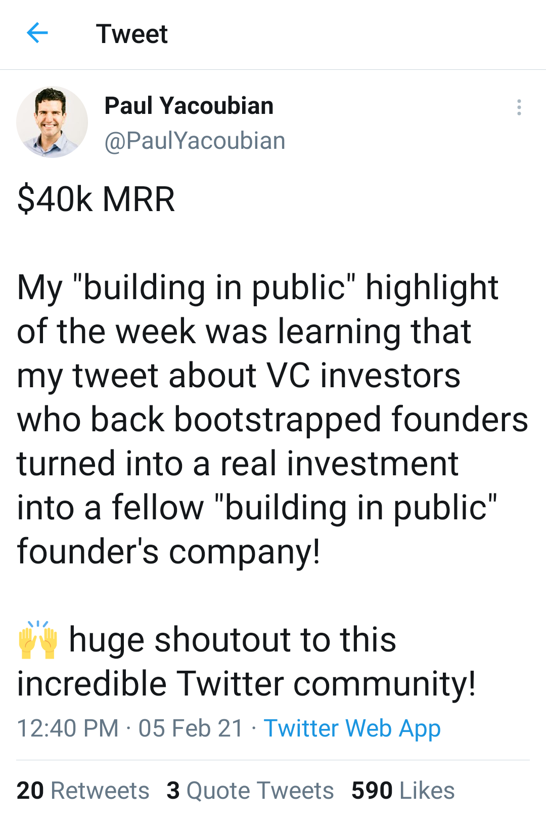Click the @PaulYacoubian handle
The height and width of the screenshot is (817, 546).
click(x=195, y=141)
